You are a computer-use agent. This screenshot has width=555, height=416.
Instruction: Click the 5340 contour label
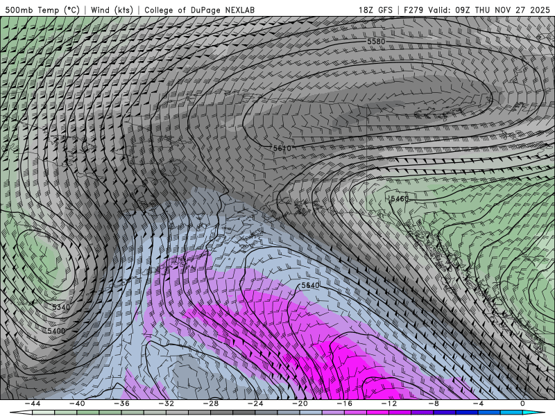click(61, 307)
